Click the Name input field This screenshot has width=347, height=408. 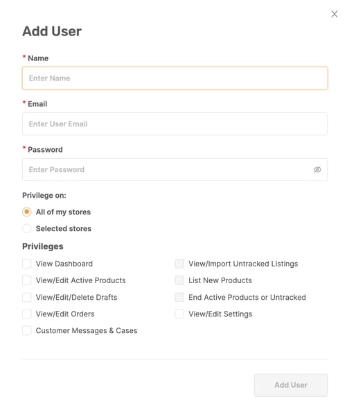click(x=175, y=78)
